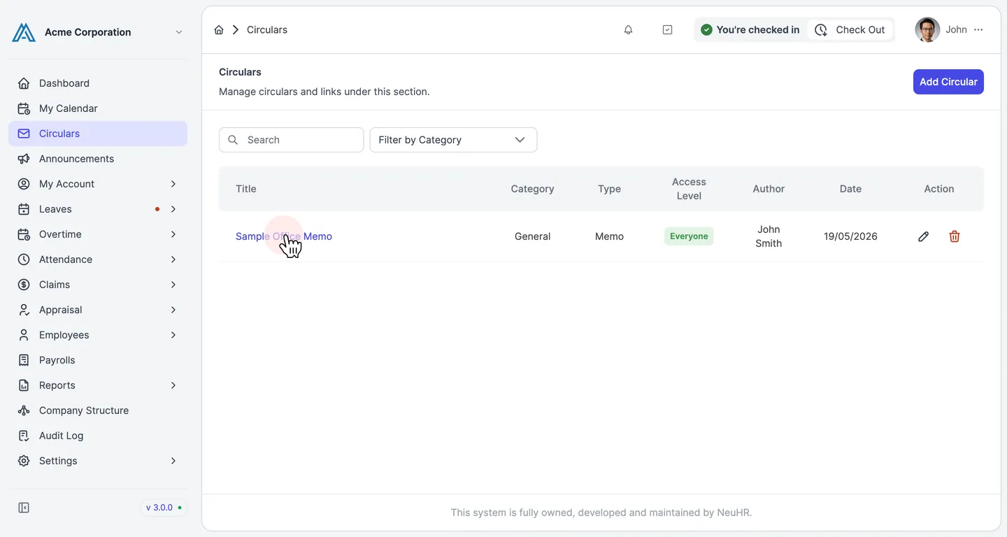Viewport: 1007px width, 537px height.
Task: Click the My Calendar sidebar icon
Action: click(x=24, y=108)
